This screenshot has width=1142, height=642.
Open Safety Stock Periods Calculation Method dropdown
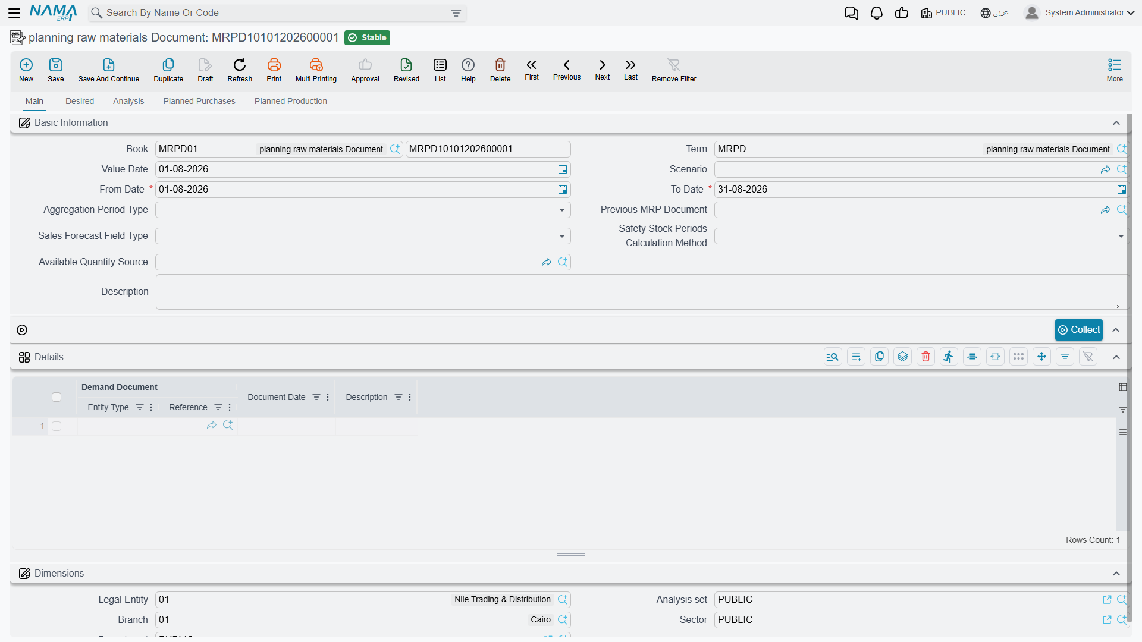tap(1121, 236)
